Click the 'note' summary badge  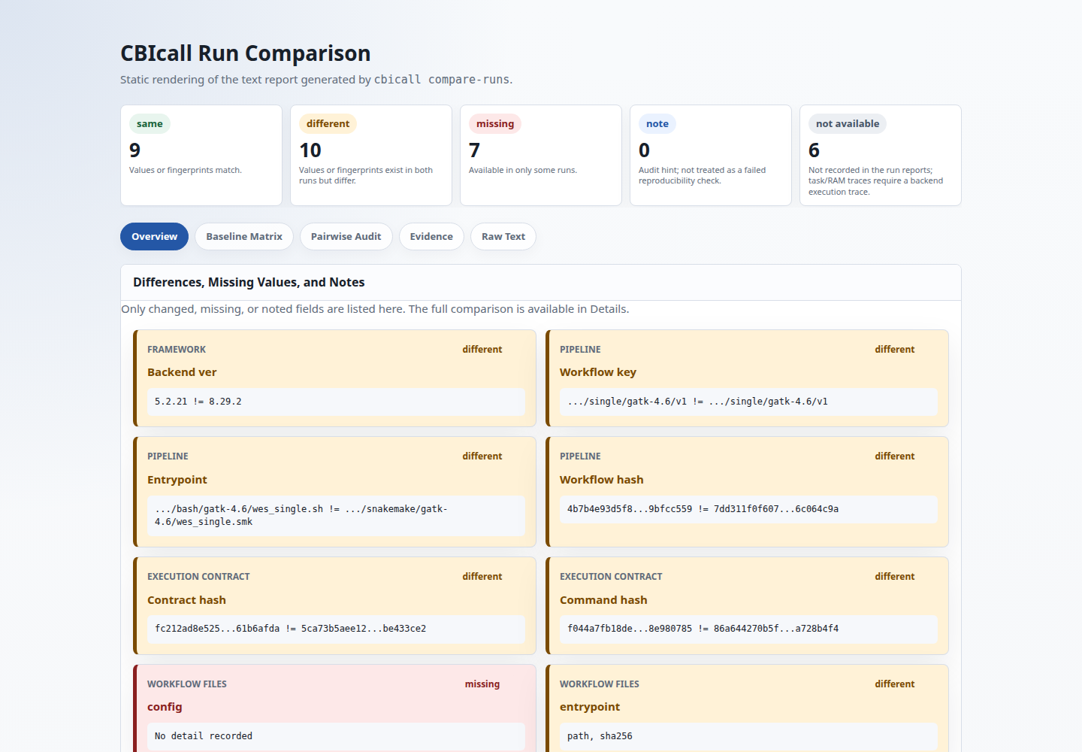pyautogui.click(x=657, y=124)
